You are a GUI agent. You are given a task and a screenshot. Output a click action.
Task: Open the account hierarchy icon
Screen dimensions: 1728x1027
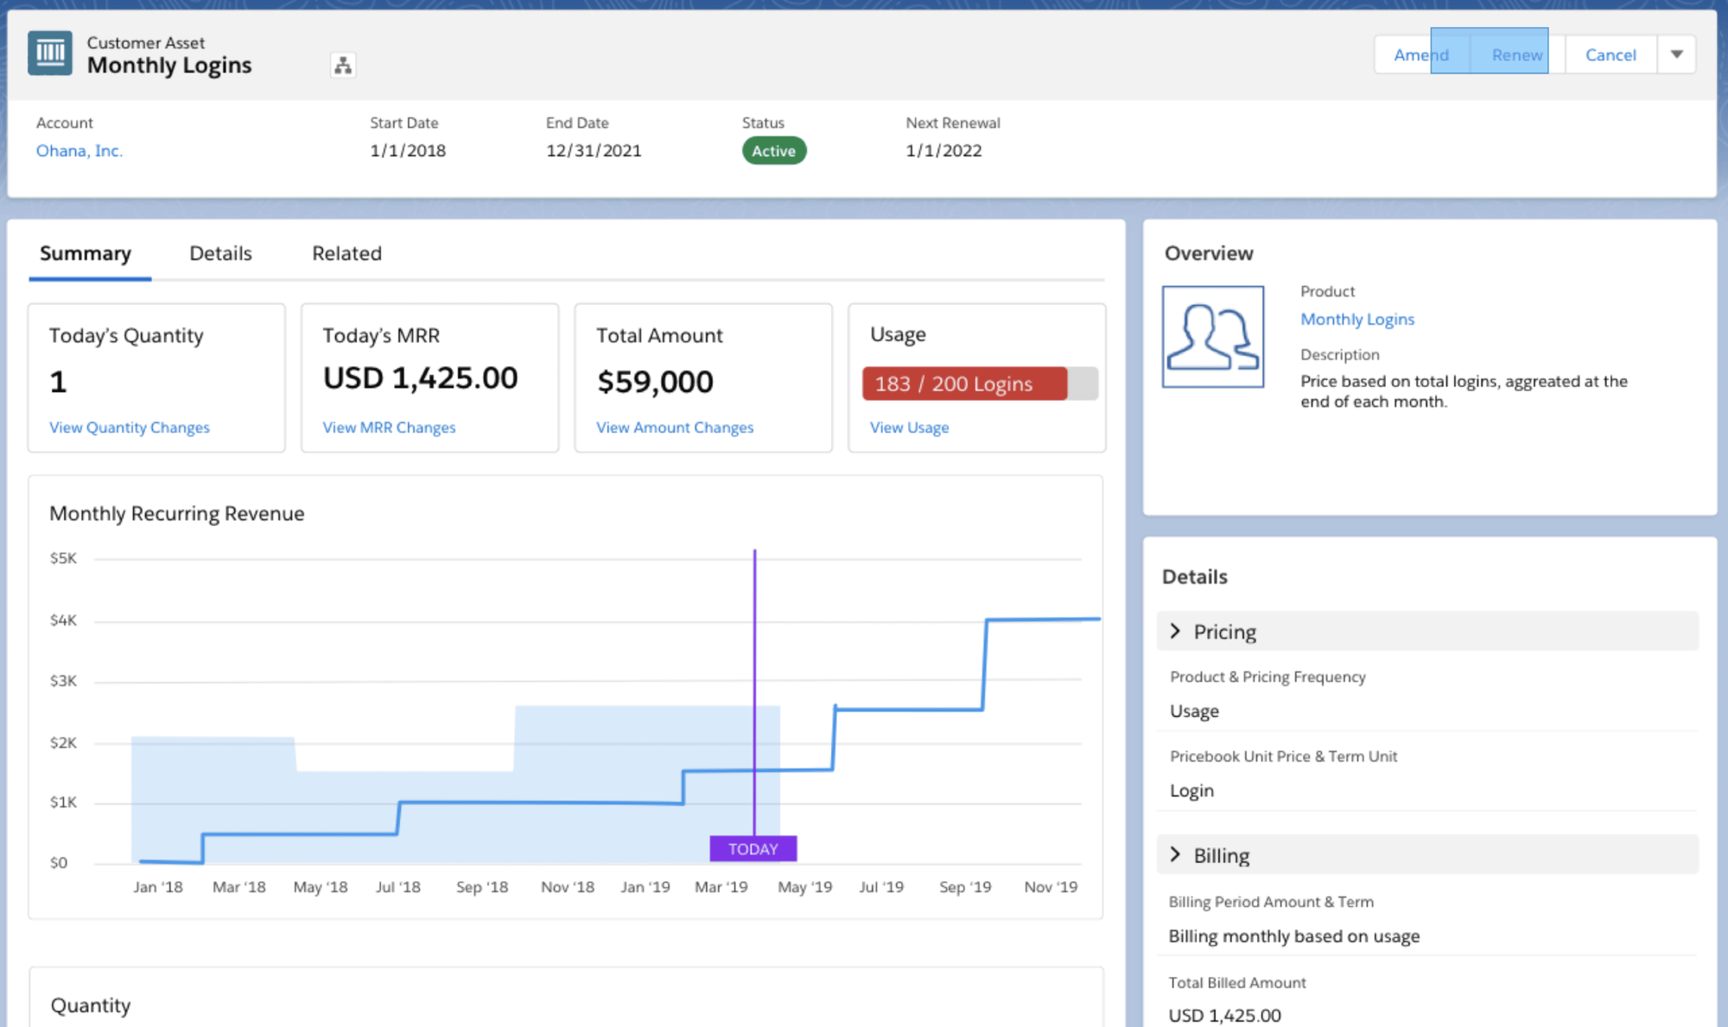pos(342,65)
